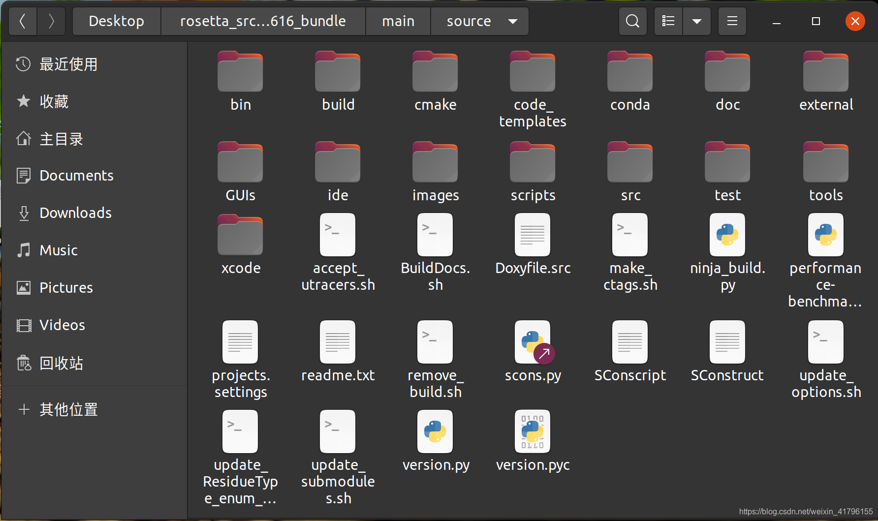Expand the view options dropdown arrow
Screen dimensions: 878x521
(697, 21)
